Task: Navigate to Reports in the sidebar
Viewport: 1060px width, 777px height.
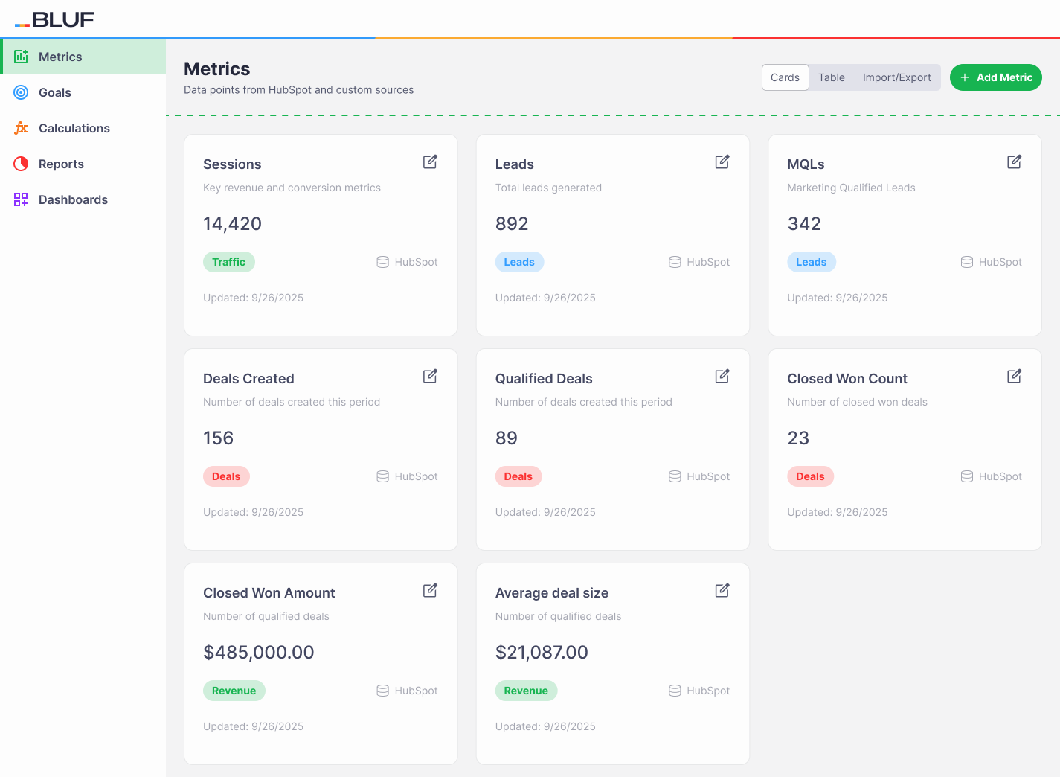Action: coord(83,164)
